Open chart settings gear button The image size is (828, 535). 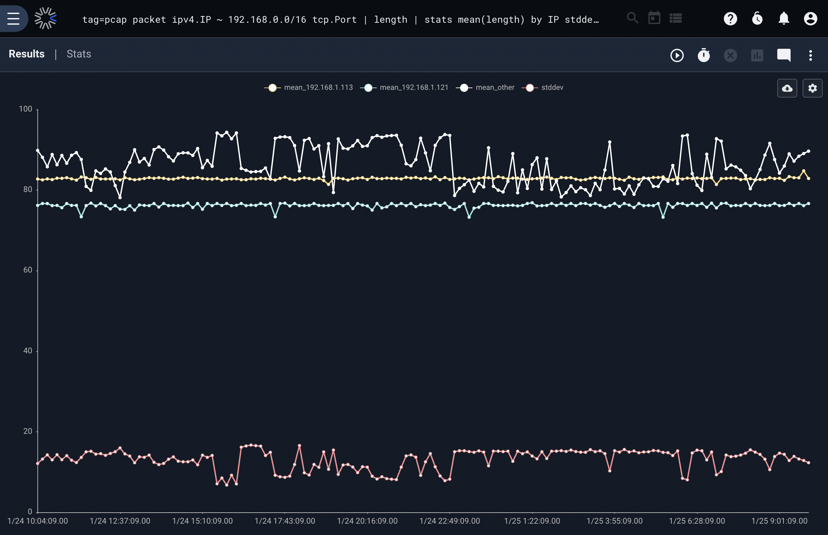coord(812,88)
